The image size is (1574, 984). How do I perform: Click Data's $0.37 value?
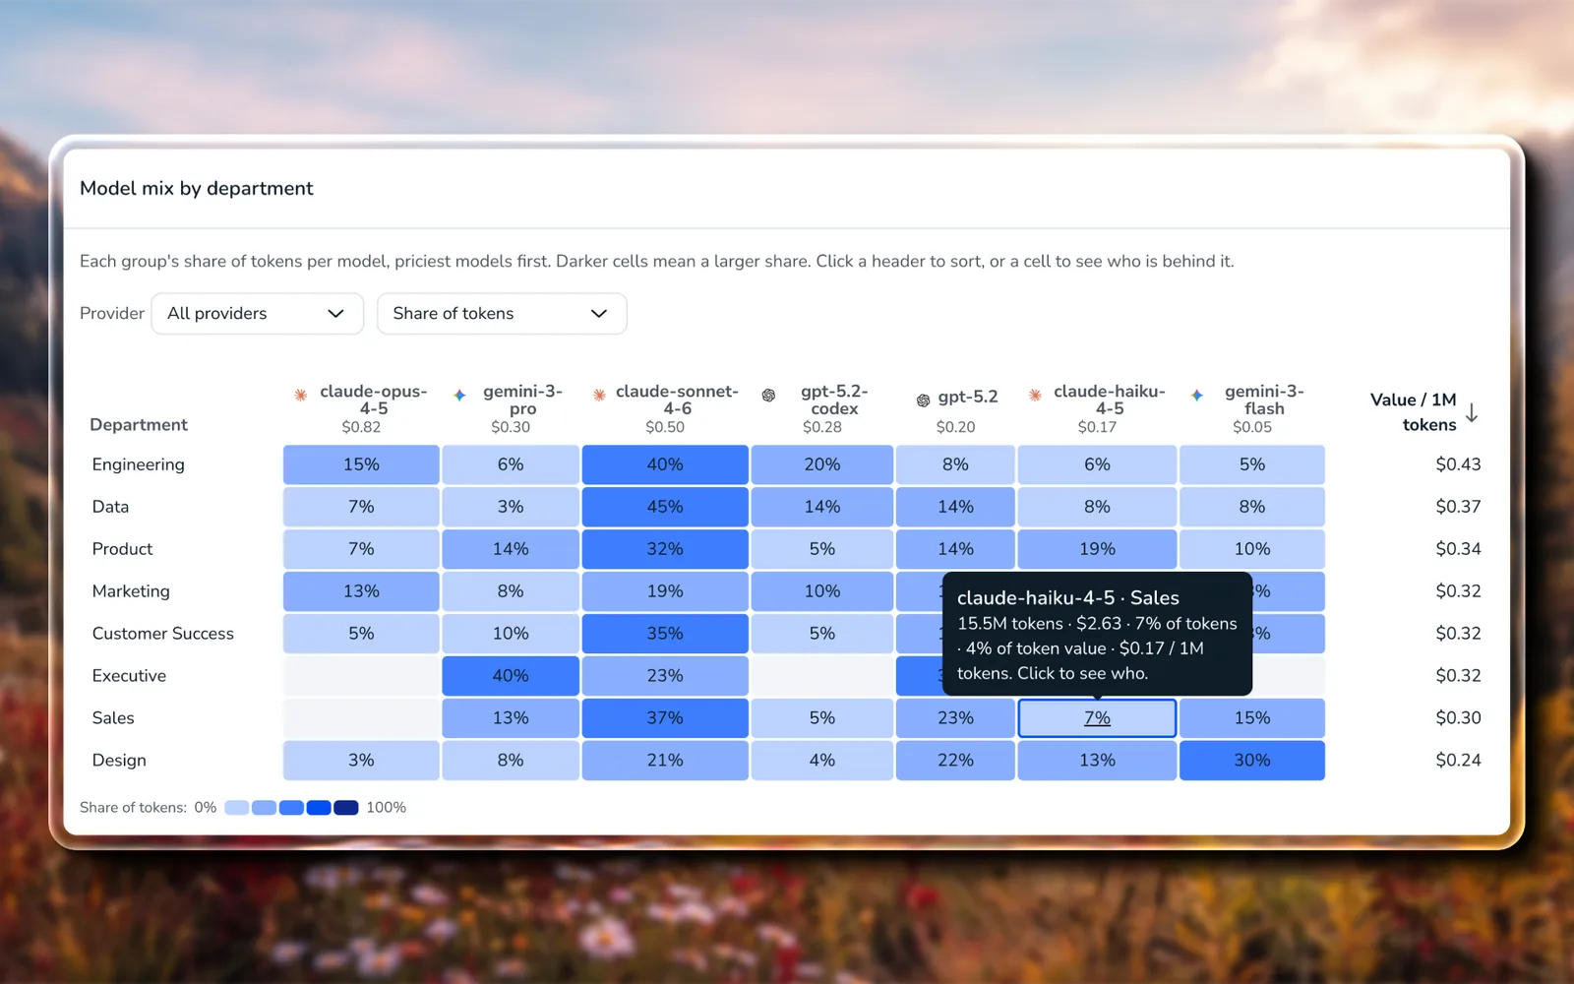[x=1458, y=507]
